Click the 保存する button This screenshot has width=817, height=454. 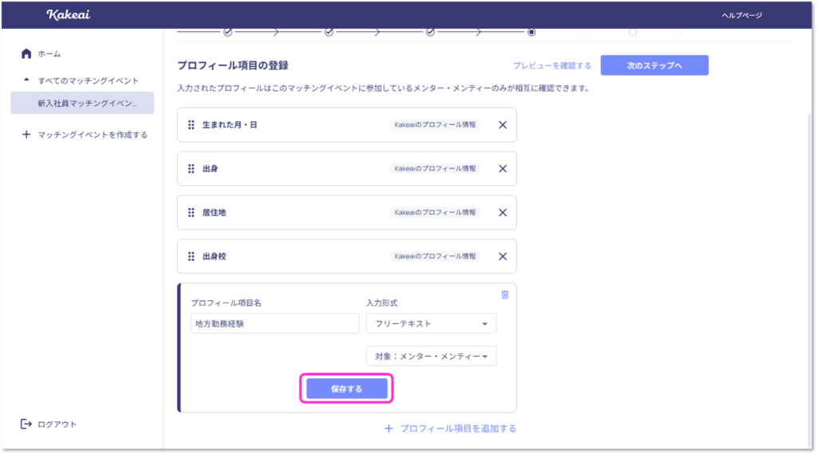pyautogui.click(x=346, y=389)
